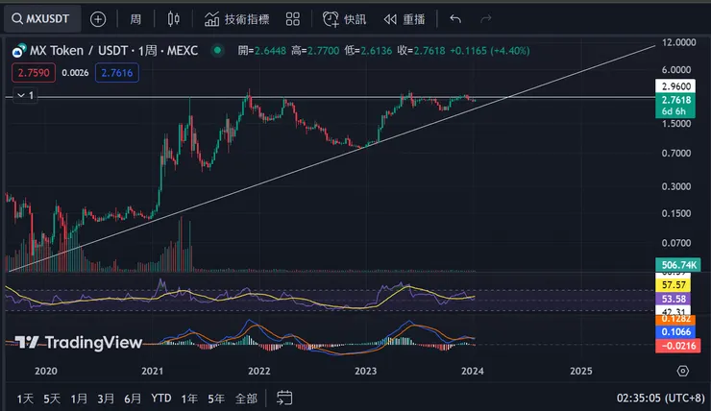Open the MXUSDT symbol search

pyautogui.click(x=41, y=19)
